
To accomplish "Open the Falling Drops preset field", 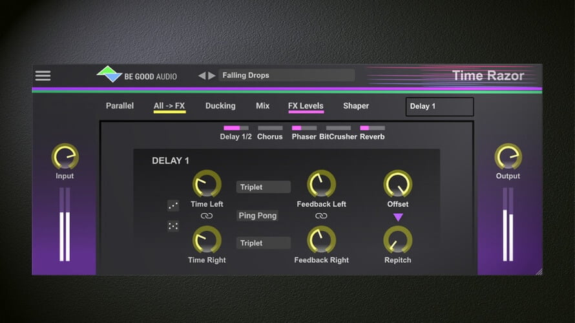I will (287, 75).
